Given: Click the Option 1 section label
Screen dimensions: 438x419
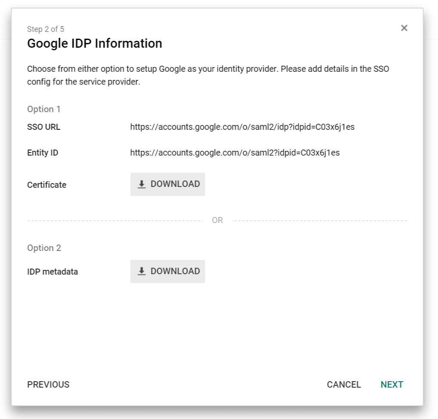Looking at the screenshot, I should pos(43,109).
